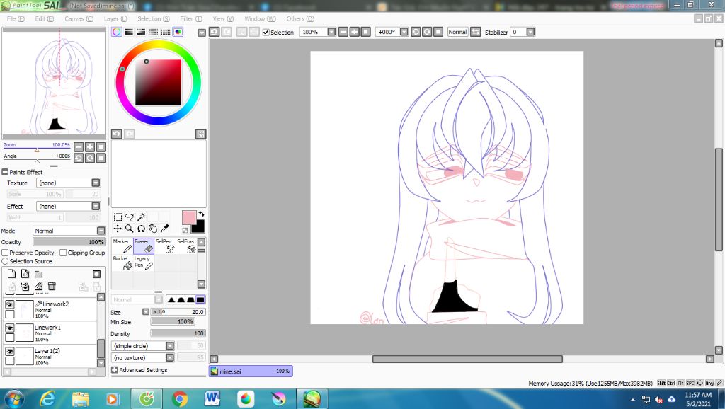Toggle the box below Linework1's eye
This screenshot has width=725, height=409.
coord(10,338)
